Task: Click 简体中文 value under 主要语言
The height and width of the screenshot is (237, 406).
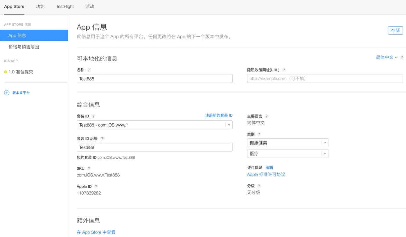Action: click(256, 123)
